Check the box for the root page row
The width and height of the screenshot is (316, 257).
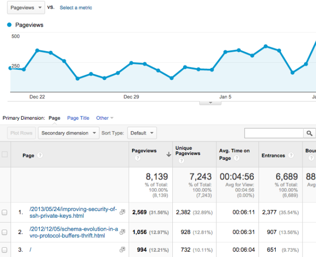[x=4, y=250]
